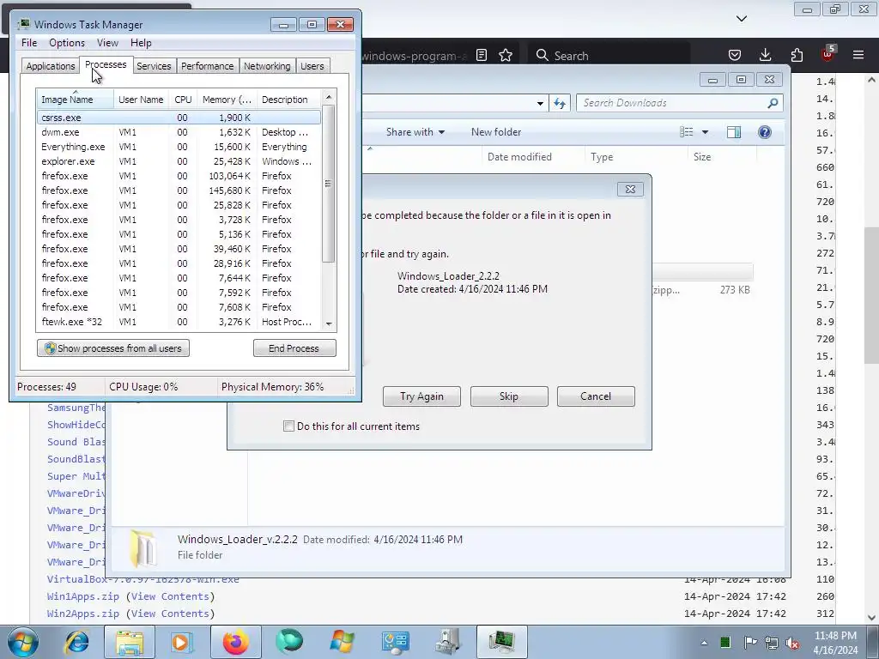Screen dimensions: 879x659
Task: Sort processes by Memory column
Action: pyautogui.click(x=227, y=100)
